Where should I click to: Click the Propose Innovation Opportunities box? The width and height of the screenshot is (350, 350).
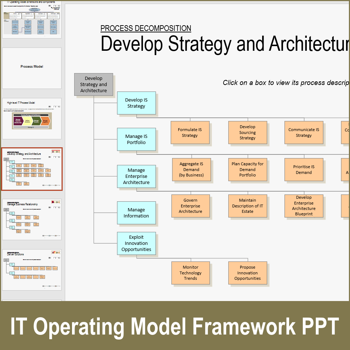point(247,273)
